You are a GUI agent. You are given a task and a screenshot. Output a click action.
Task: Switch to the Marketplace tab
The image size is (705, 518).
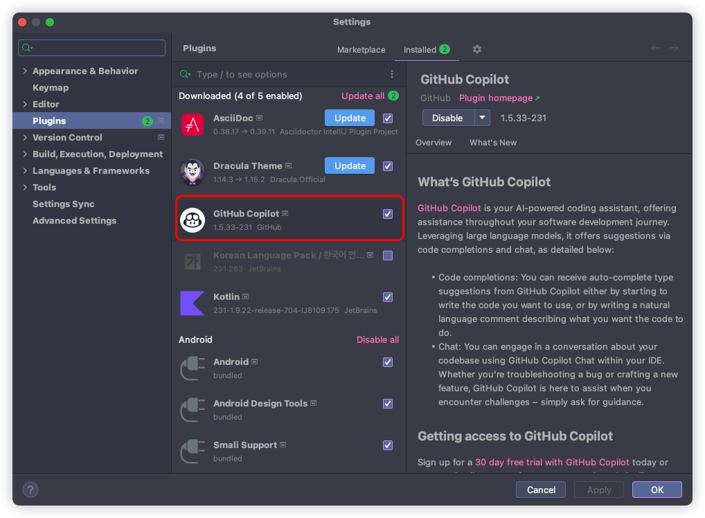point(361,49)
